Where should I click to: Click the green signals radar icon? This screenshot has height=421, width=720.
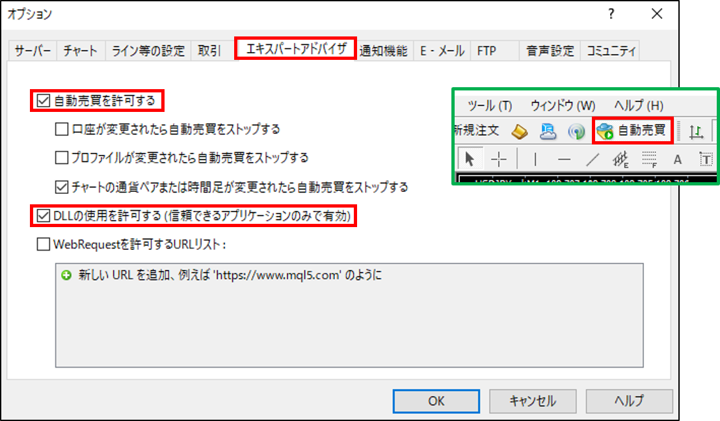pos(576,131)
